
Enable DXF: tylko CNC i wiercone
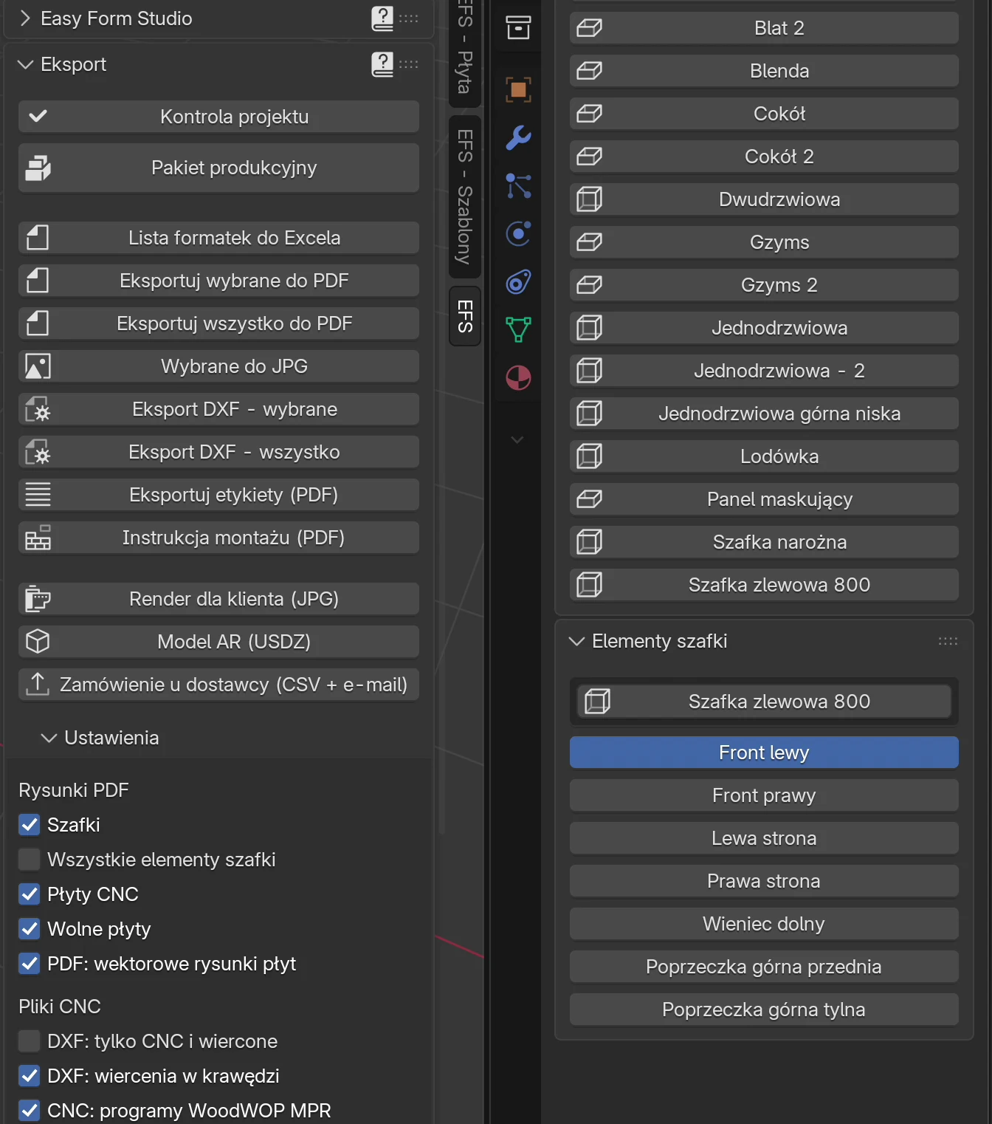click(x=30, y=1041)
